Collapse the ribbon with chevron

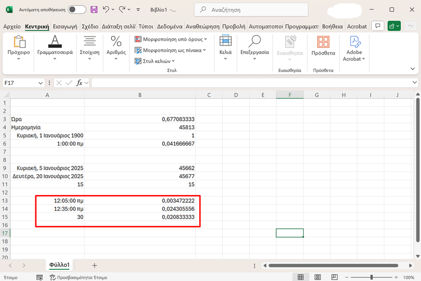point(413,69)
